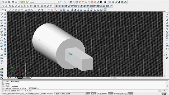Viewport: 169px width, 95px height.
Task: Select the Circle draw tool
Action: (x=2, y=32)
